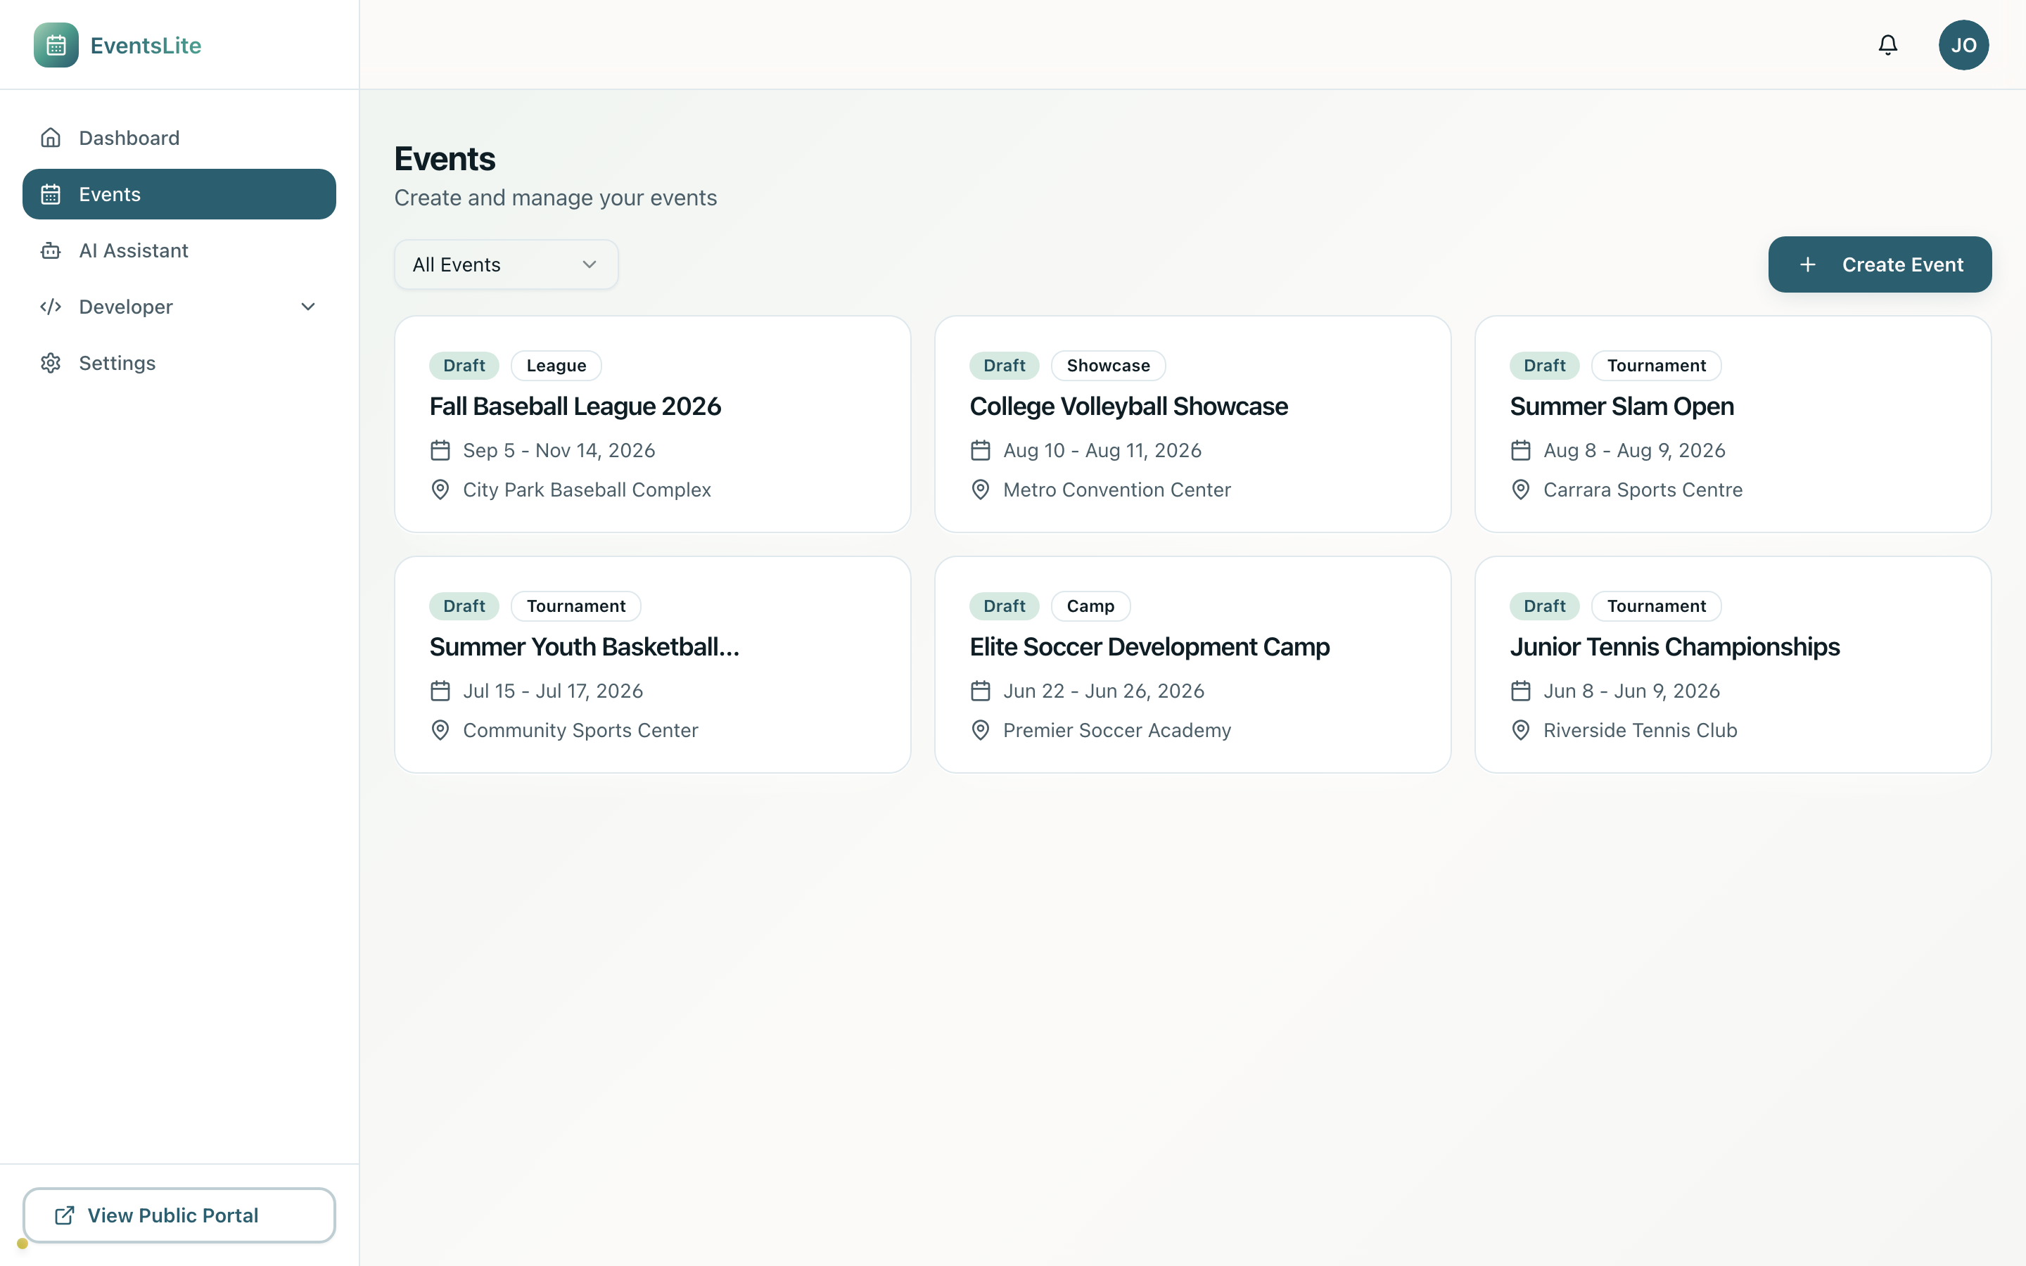2026x1266 pixels.
Task: Click calendar icon beside Jul 15 - Jul 17, 2026
Action: 440,691
